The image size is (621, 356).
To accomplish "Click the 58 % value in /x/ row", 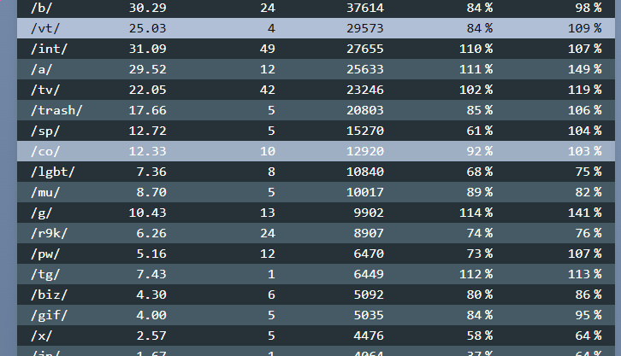I will (480, 336).
